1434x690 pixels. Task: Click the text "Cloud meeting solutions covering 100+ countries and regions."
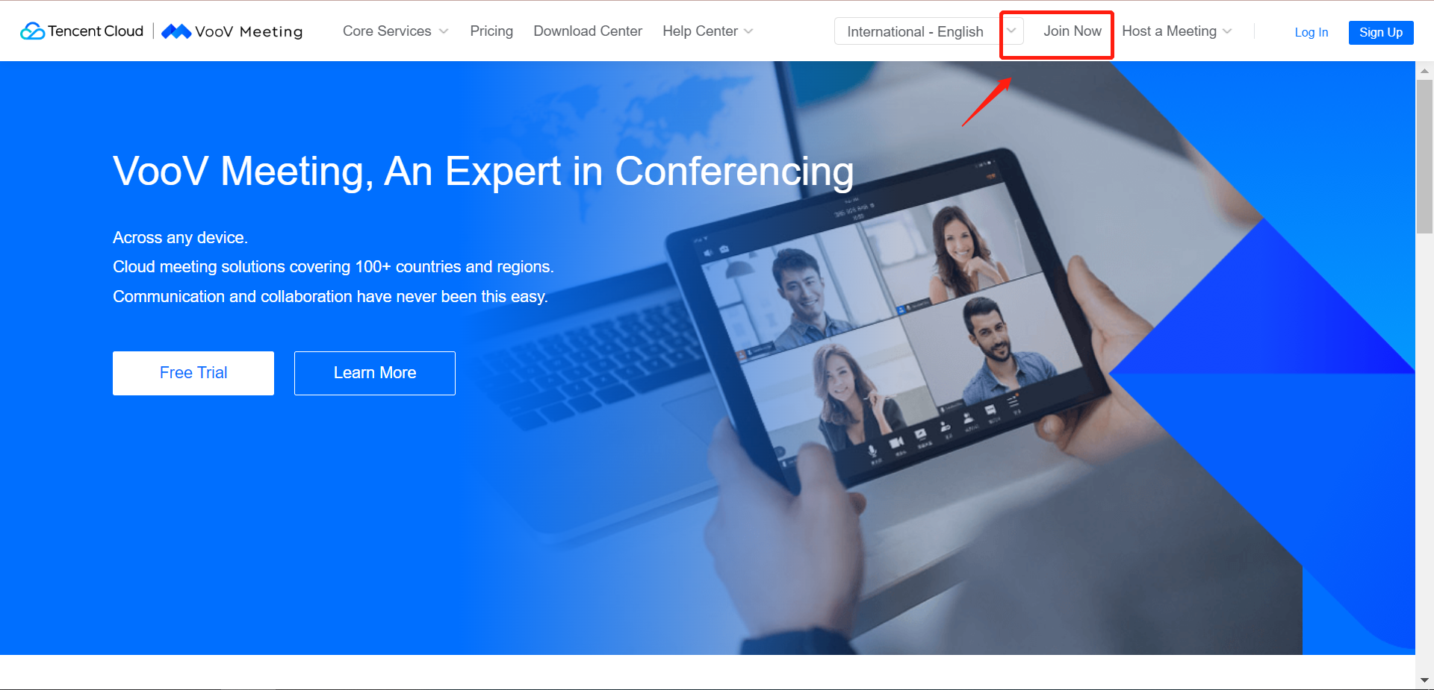click(333, 267)
